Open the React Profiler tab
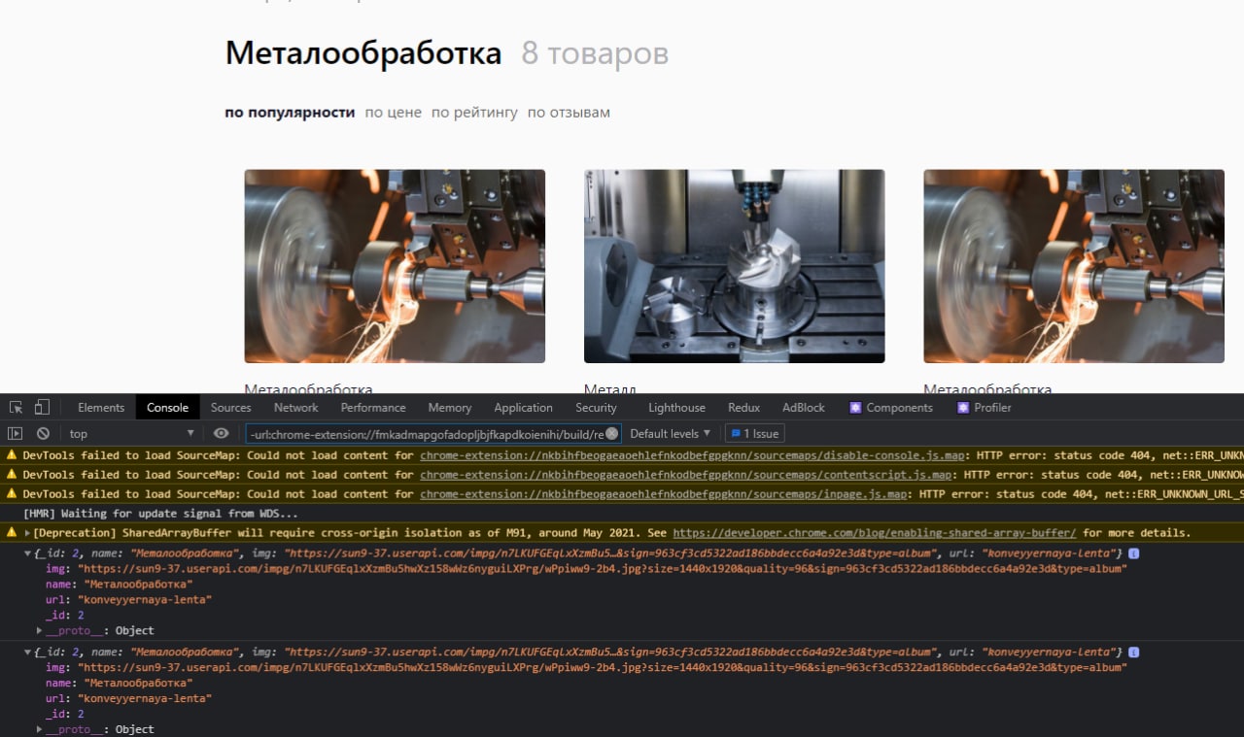1244x737 pixels. [x=984, y=408]
